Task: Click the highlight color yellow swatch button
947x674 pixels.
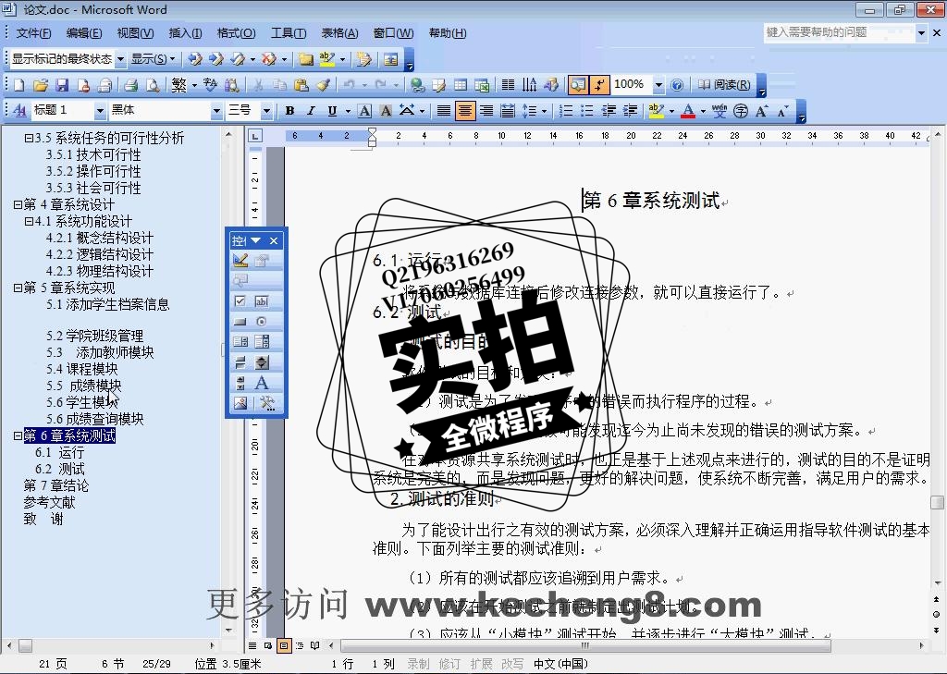Action: pyautogui.click(x=655, y=111)
